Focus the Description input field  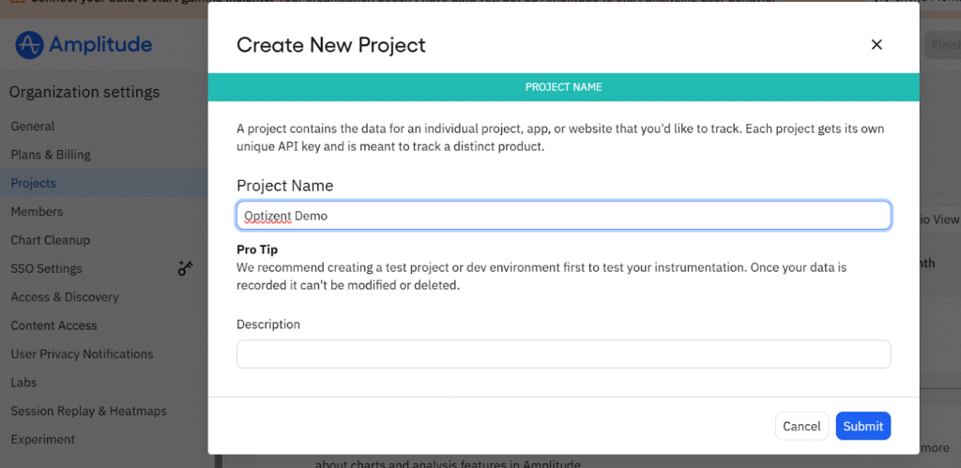tap(563, 355)
